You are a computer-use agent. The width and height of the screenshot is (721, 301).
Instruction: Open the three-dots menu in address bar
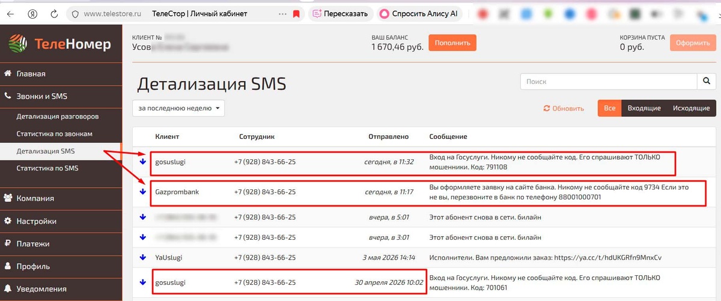pyautogui.click(x=283, y=13)
